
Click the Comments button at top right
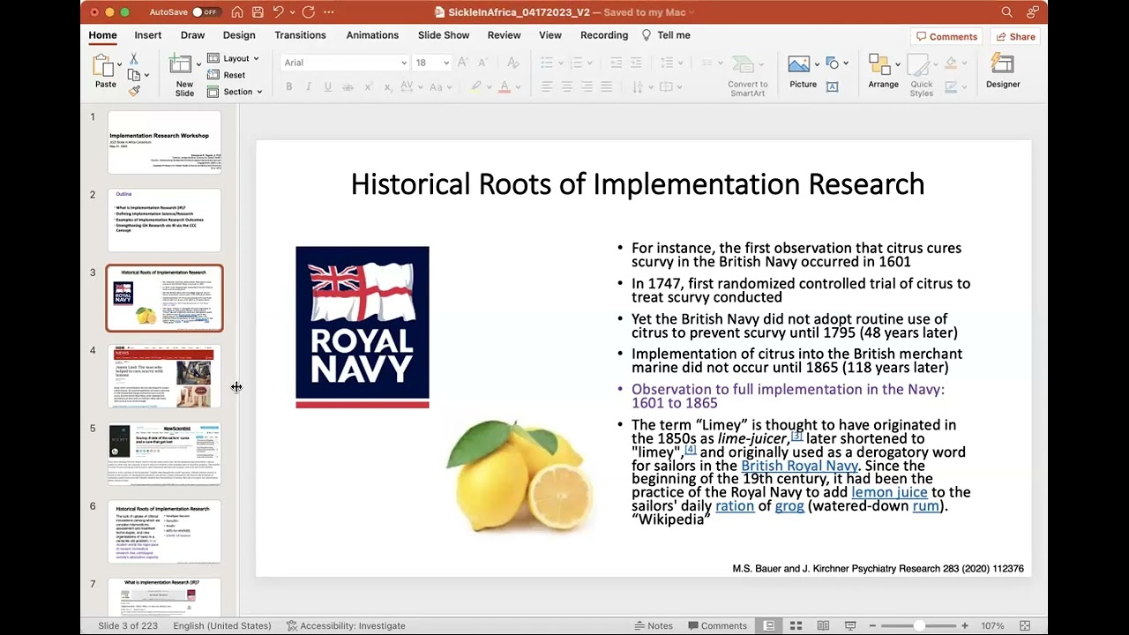click(947, 36)
